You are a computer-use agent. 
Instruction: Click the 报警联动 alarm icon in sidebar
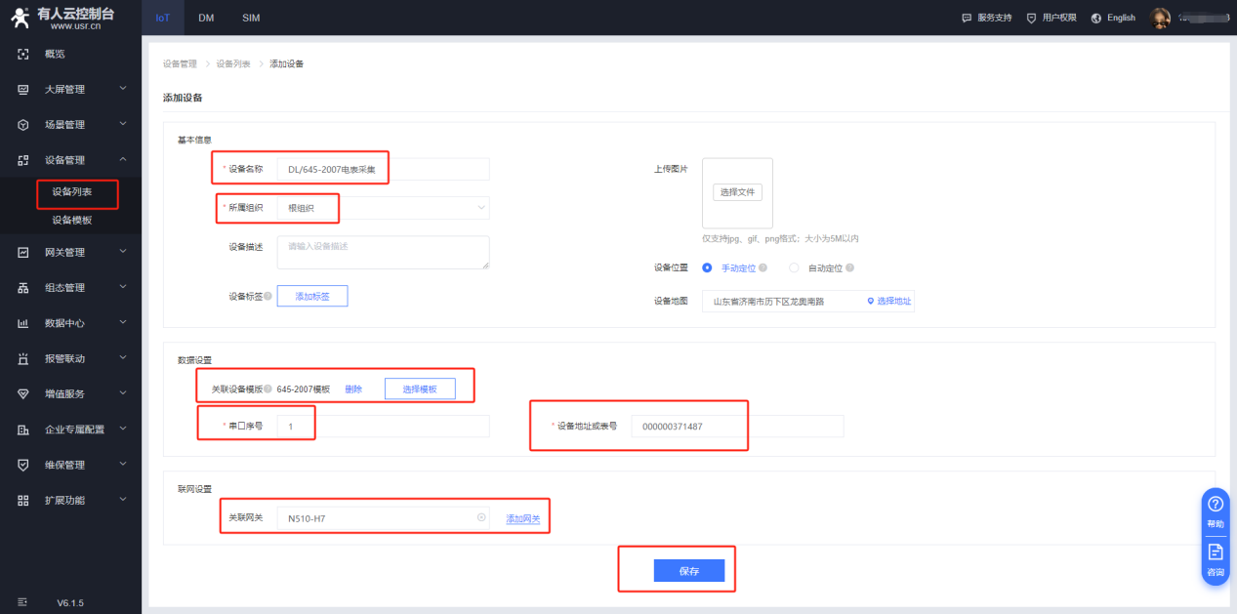23,358
